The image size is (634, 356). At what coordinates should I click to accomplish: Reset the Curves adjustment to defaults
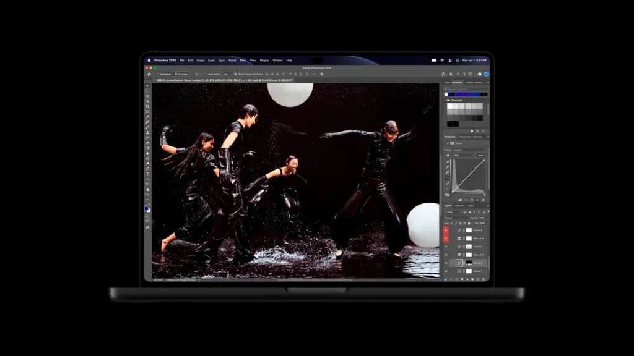[x=471, y=200]
